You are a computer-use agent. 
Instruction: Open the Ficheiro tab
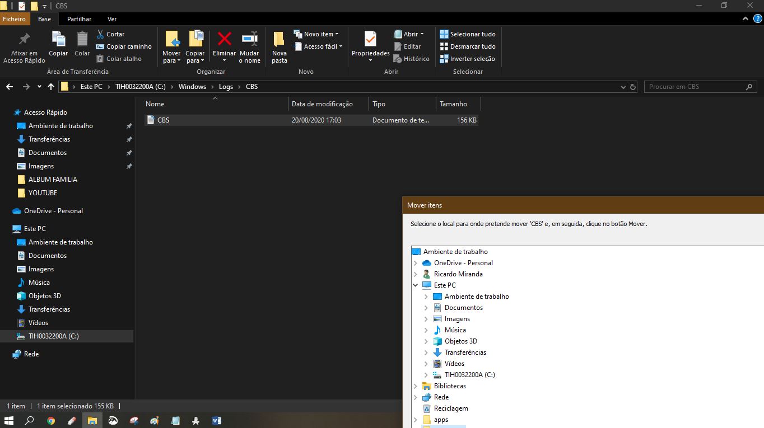pyautogui.click(x=13, y=19)
